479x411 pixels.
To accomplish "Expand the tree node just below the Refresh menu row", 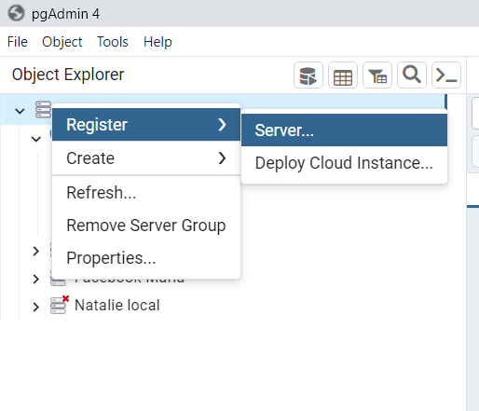I will pos(36,251).
